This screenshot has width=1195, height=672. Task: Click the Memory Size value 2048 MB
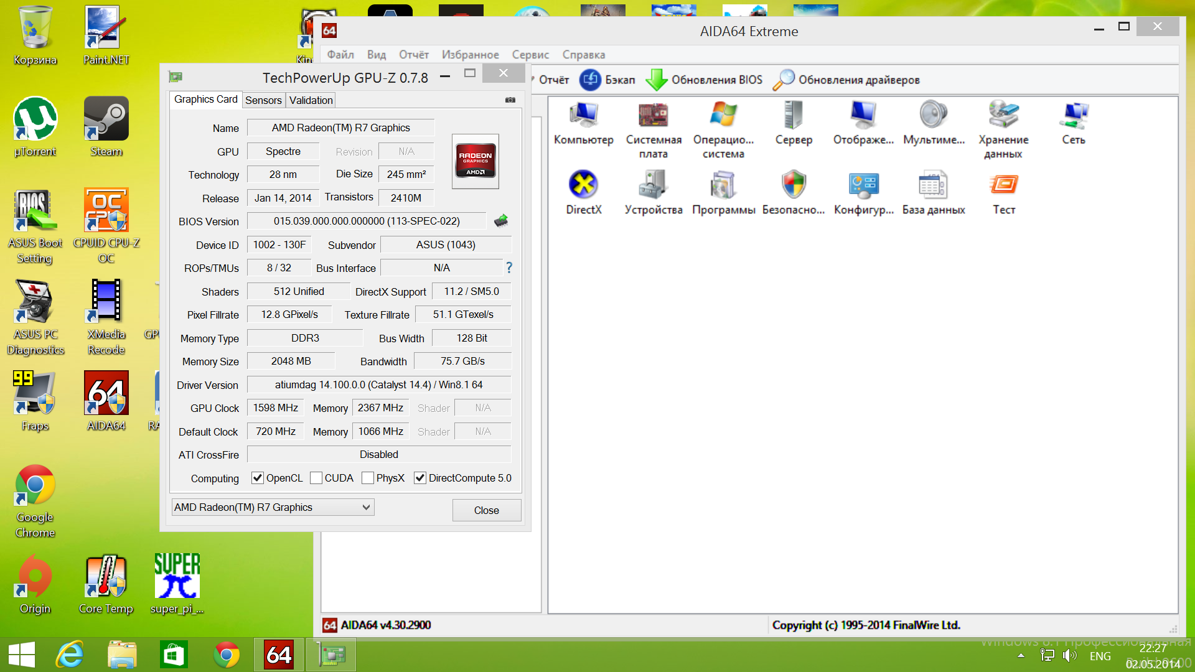pos(291,361)
